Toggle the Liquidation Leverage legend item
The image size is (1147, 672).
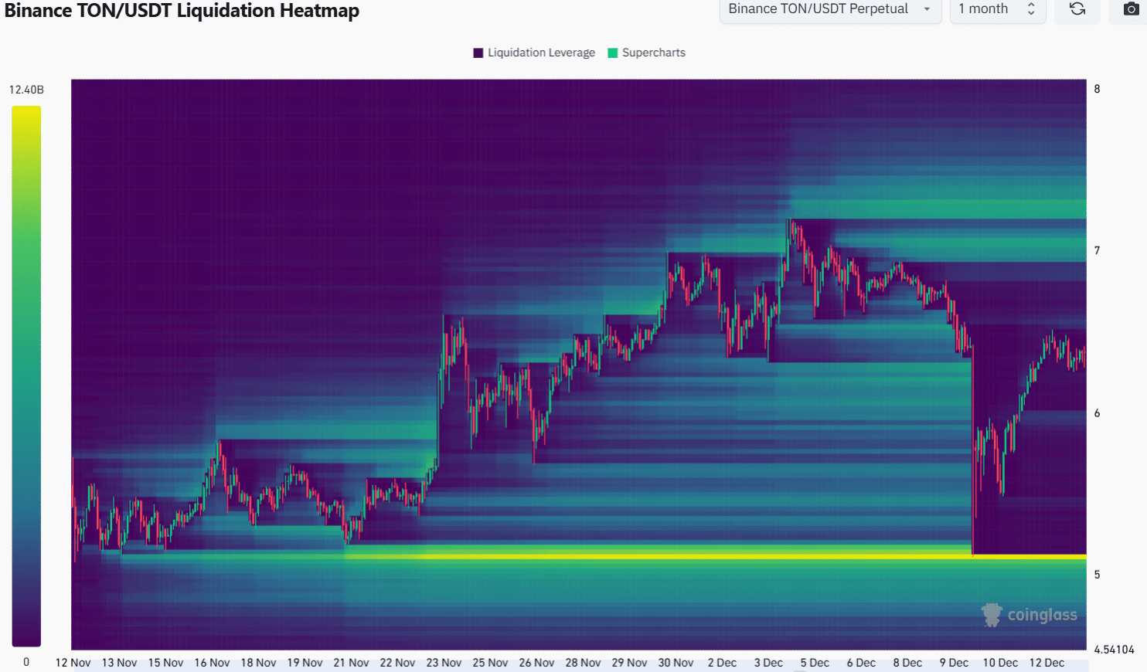534,53
